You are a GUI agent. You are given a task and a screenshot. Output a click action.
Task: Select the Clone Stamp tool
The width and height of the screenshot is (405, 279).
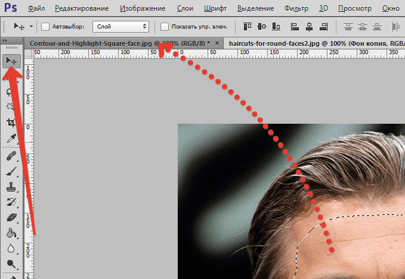click(11, 187)
